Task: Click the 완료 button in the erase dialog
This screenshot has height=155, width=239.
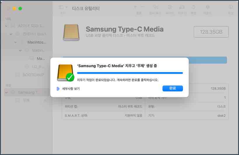Action: (172, 88)
